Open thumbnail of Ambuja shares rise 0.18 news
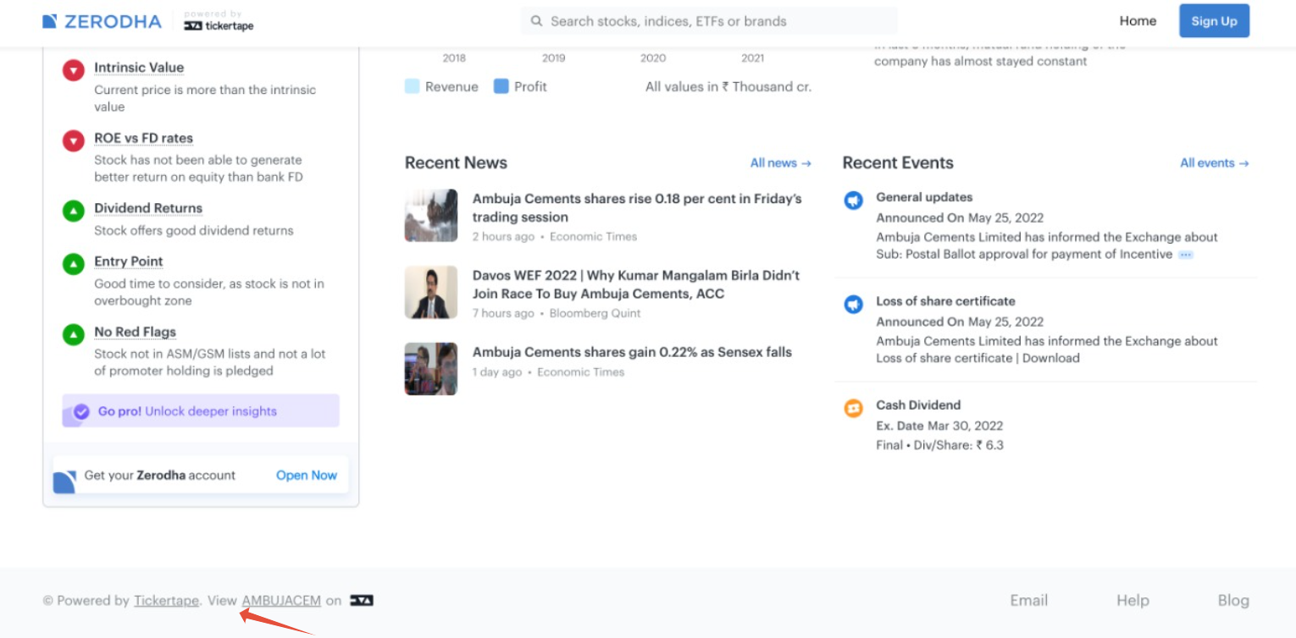1296x638 pixels. [x=431, y=216]
